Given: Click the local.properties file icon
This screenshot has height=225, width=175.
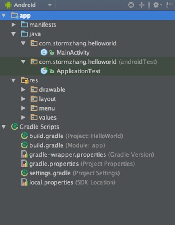Looking at the screenshot, I should click(x=24, y=182).
